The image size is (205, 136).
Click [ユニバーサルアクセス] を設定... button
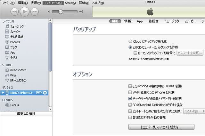point(161,127)
